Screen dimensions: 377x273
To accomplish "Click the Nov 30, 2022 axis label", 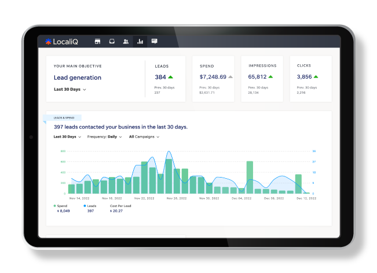I will click(x=209, y=198).
